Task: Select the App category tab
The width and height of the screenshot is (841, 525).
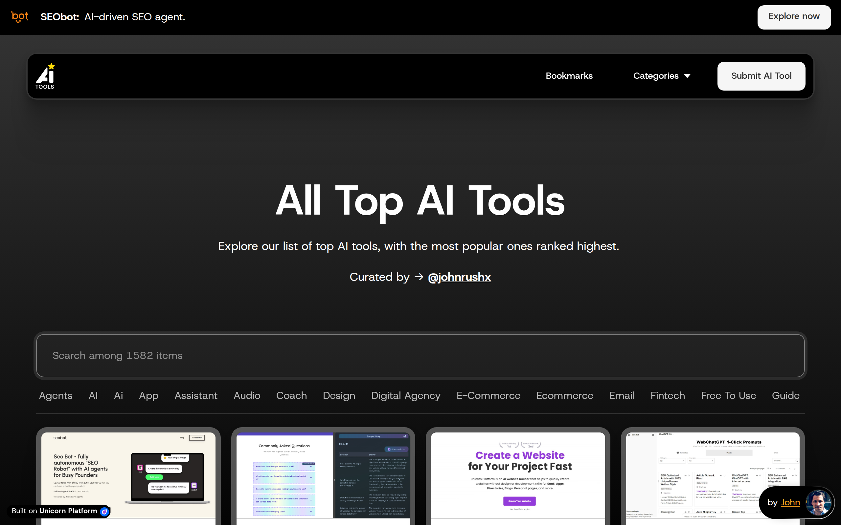Action: pos(149,395)
